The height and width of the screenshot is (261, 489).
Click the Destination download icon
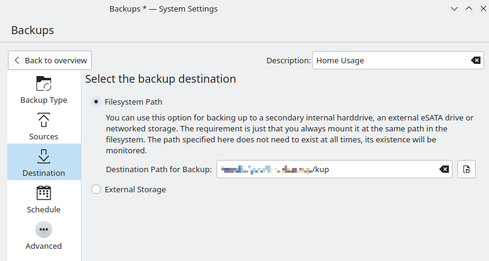tap(44, 156)
